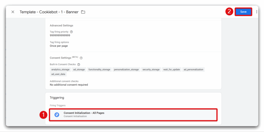This screenshot has width=264, height=132.
Task: Select the functionality_storage consent chip
Action: (99, 70)
